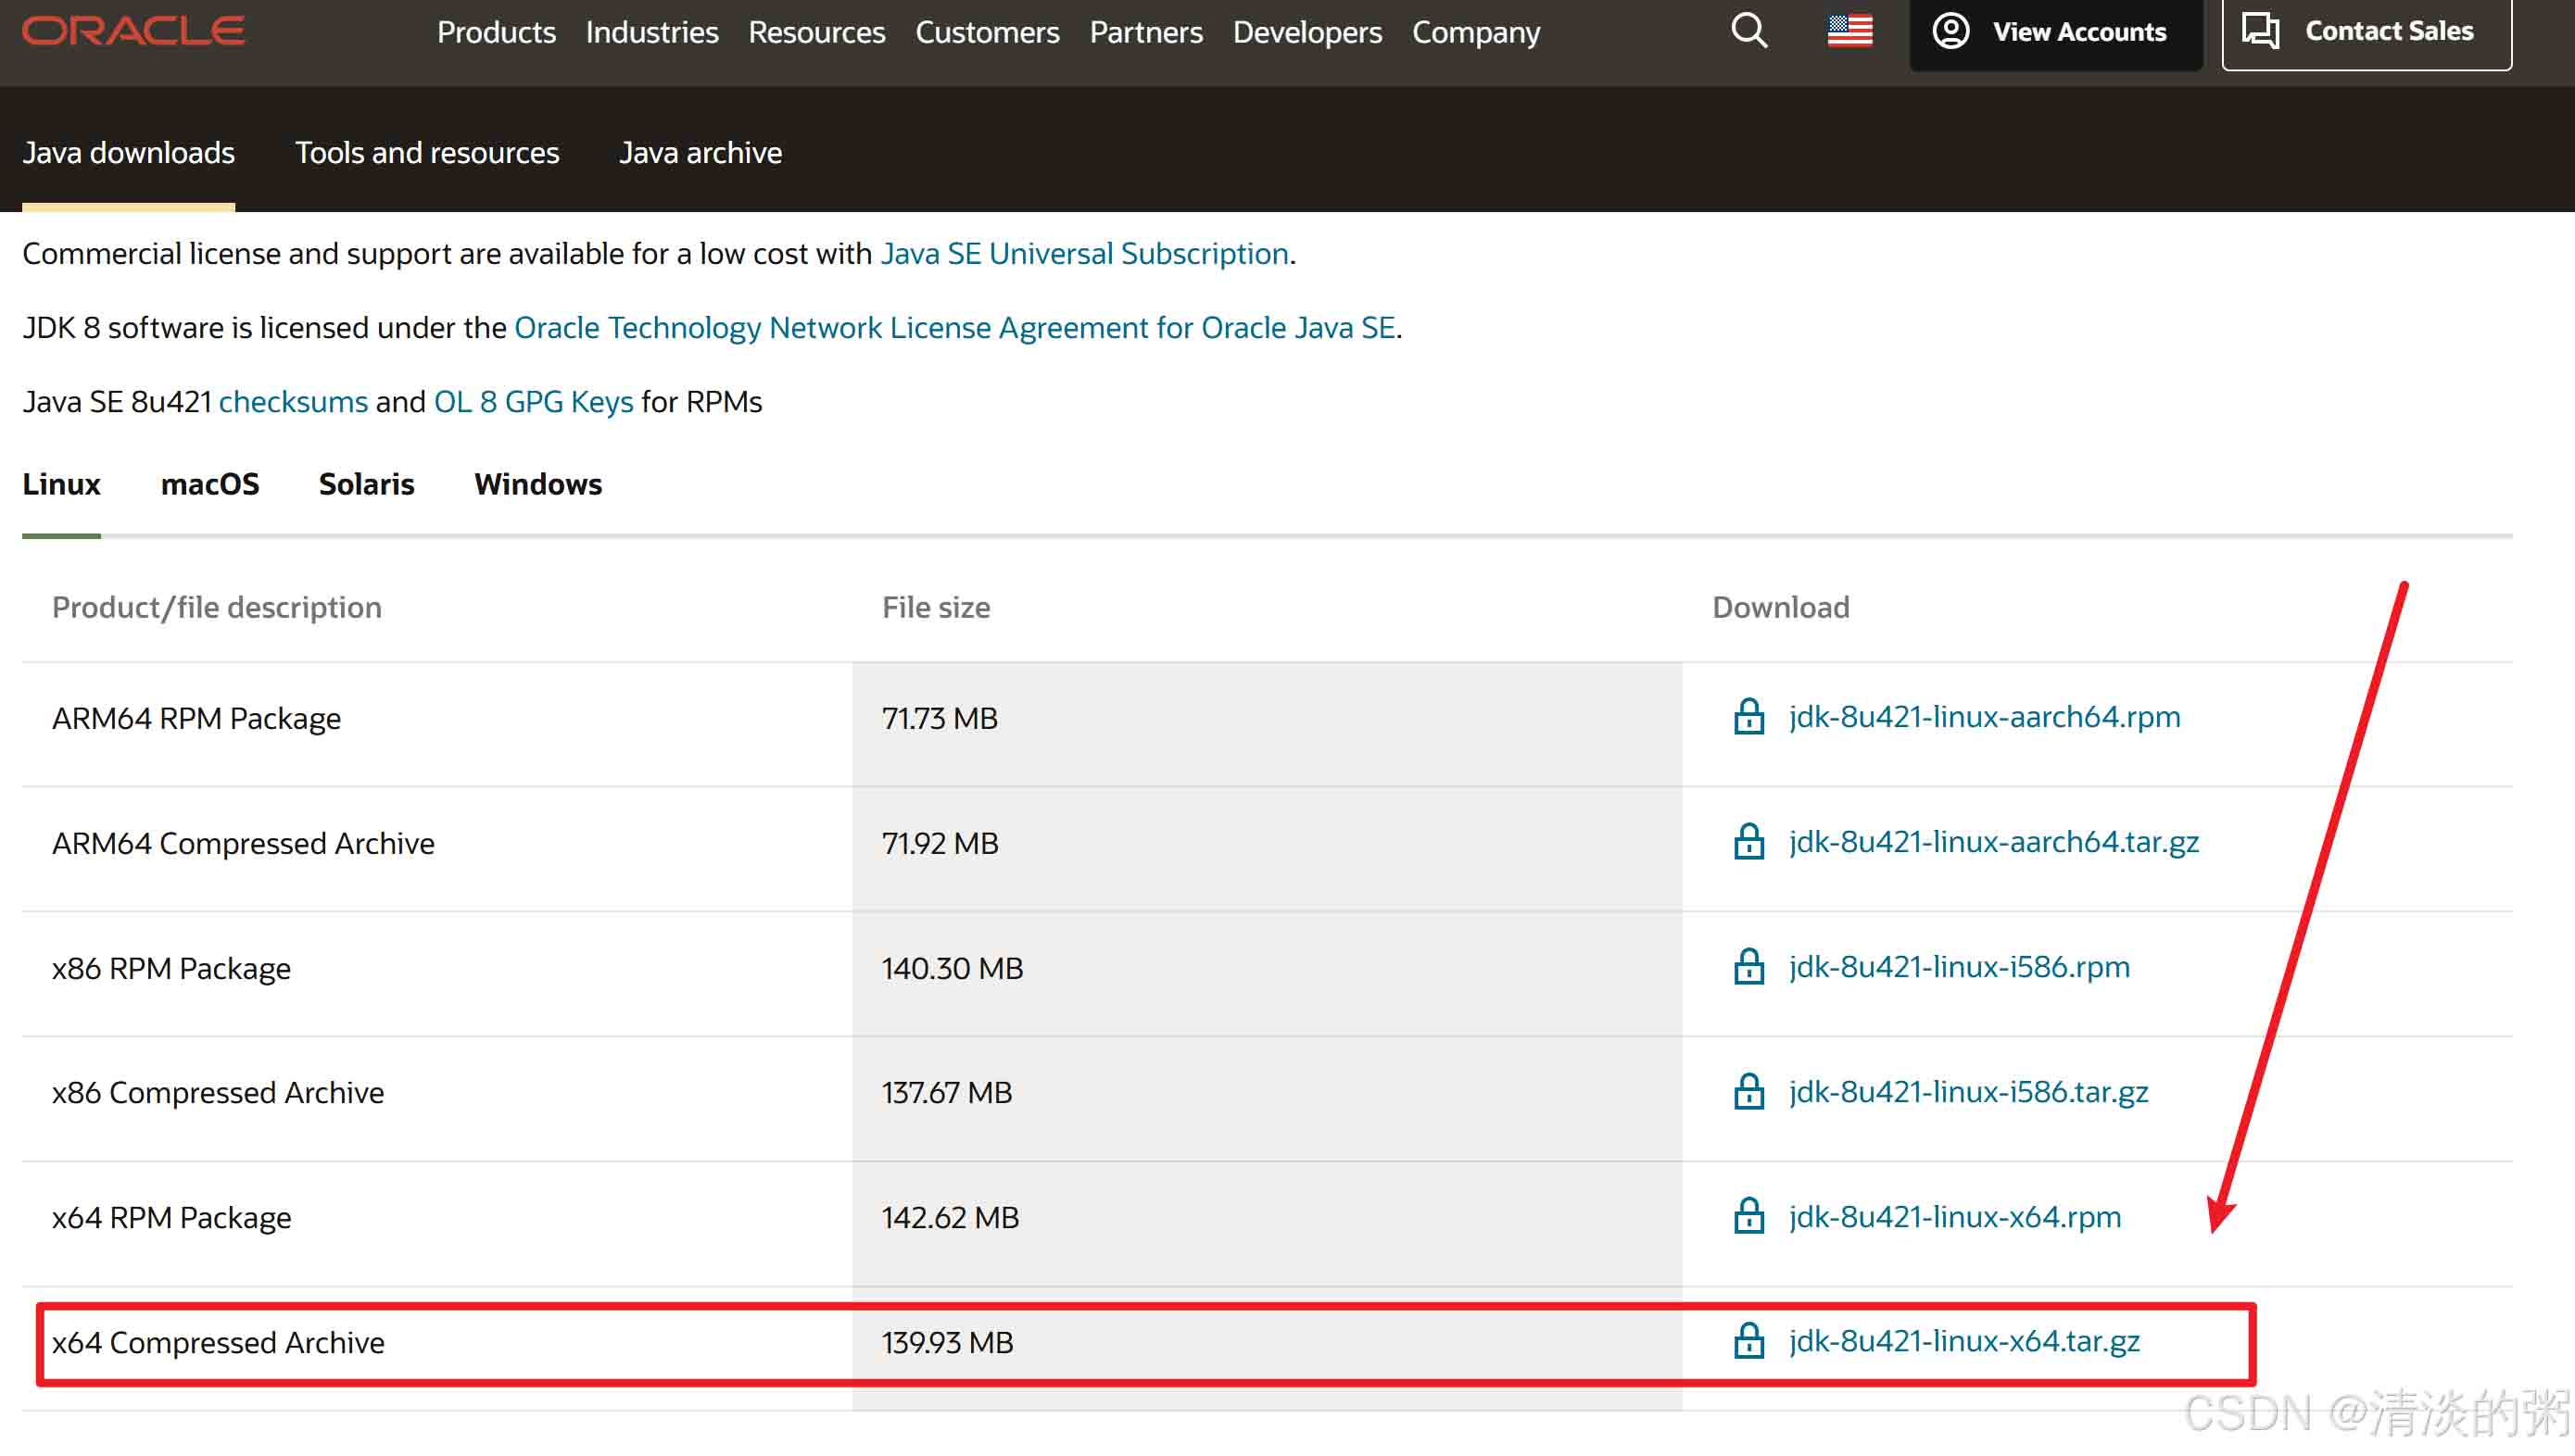
Task: Open the Developers menu
Action: coord(1306,32)
